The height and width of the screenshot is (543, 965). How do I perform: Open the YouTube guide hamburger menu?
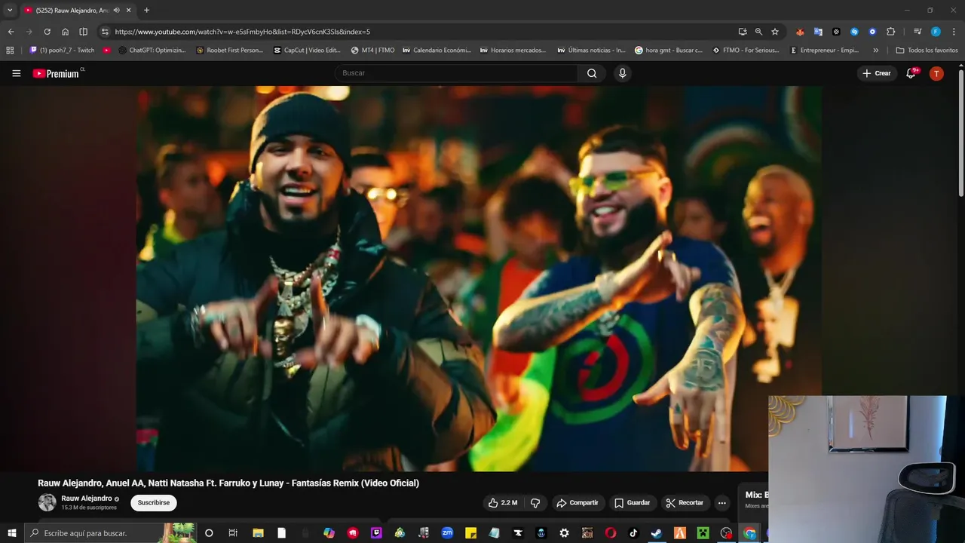tap(17, 73)
